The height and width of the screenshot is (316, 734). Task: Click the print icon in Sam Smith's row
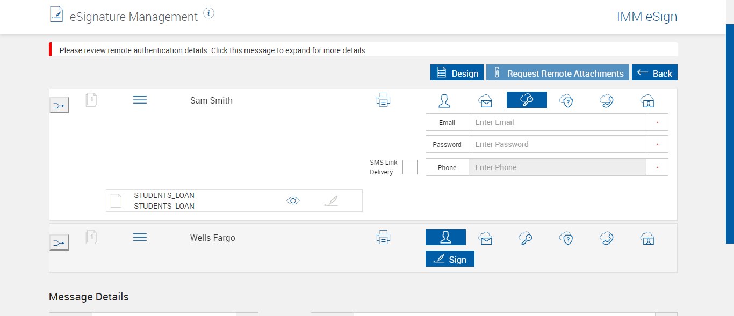coord(383,100)
